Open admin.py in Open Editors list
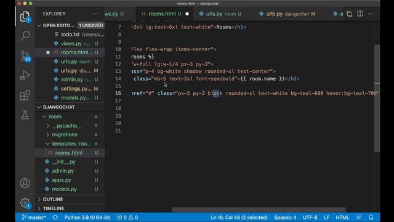This screenshot has height=222, width=394. click(70, 80)
